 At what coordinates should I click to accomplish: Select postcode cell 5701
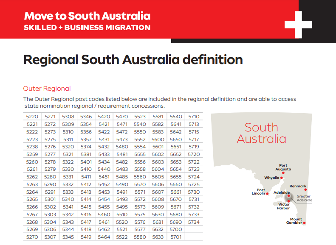tap(176, 237)
